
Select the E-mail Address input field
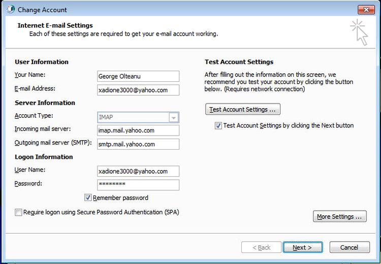tap(138, 90)
